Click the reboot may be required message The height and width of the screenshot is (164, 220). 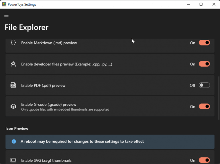pos(82,141)
